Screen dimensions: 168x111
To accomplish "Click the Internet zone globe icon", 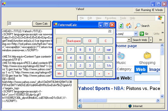I will click(130, 106).
